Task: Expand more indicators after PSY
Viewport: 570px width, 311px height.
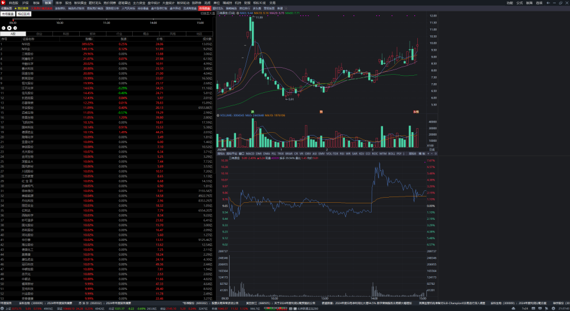Action: pos(404,154)
